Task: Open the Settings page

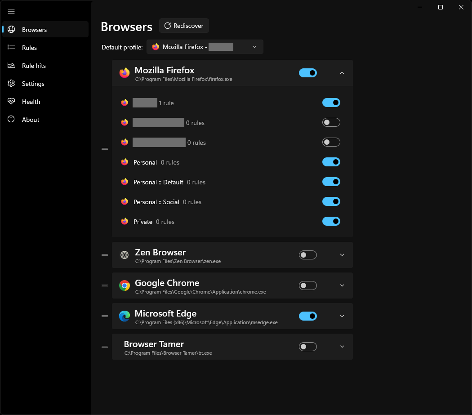Action: coord(45,84)
